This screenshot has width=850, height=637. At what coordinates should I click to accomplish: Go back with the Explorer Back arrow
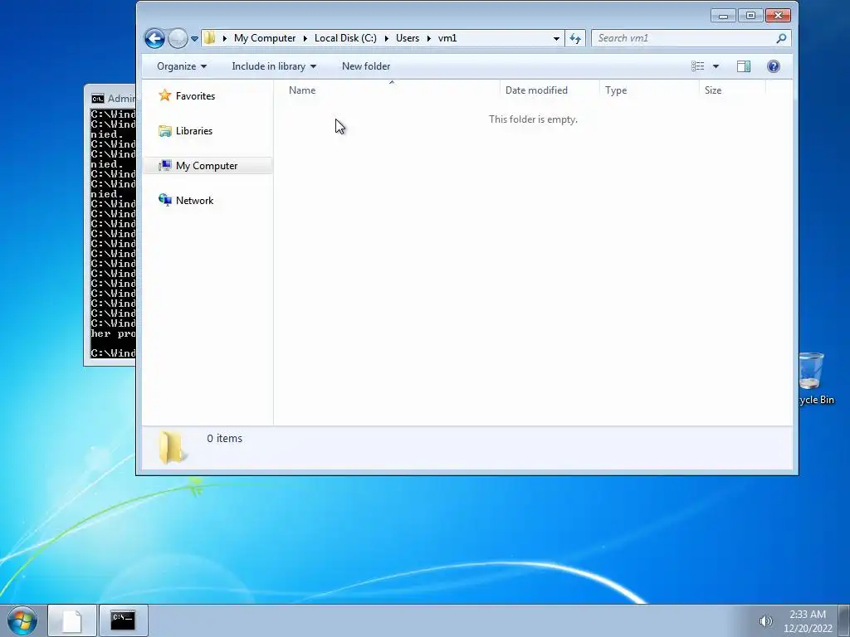coord(154,38)
